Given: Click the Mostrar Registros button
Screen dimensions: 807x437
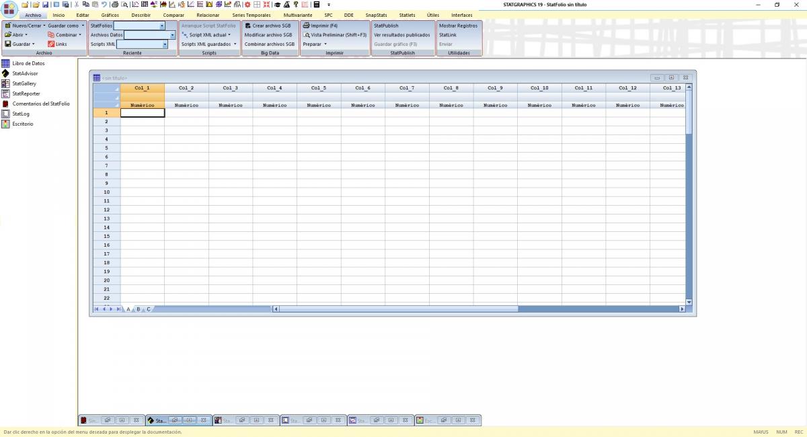Looking at the screenshot, I should [458, 26].
